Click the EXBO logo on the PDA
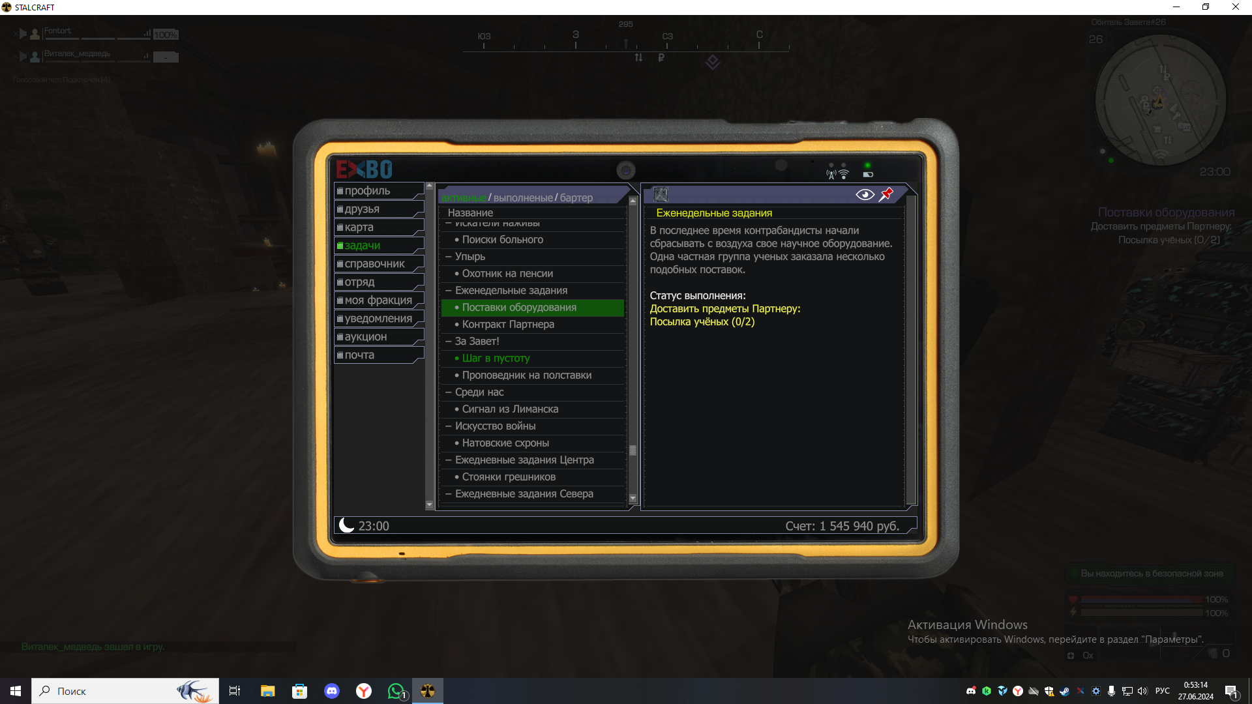 (364, 169)
